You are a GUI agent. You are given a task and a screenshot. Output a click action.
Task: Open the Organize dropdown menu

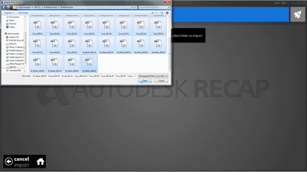click(9, 13)
